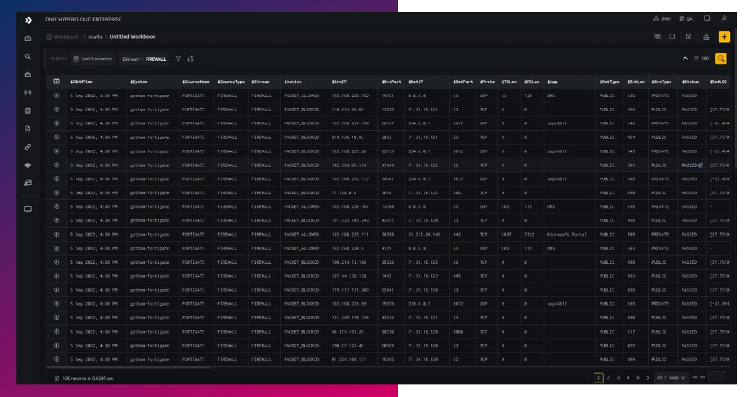Click the Go to page input field
The image size is (754, 397).
tap(718, 378)
